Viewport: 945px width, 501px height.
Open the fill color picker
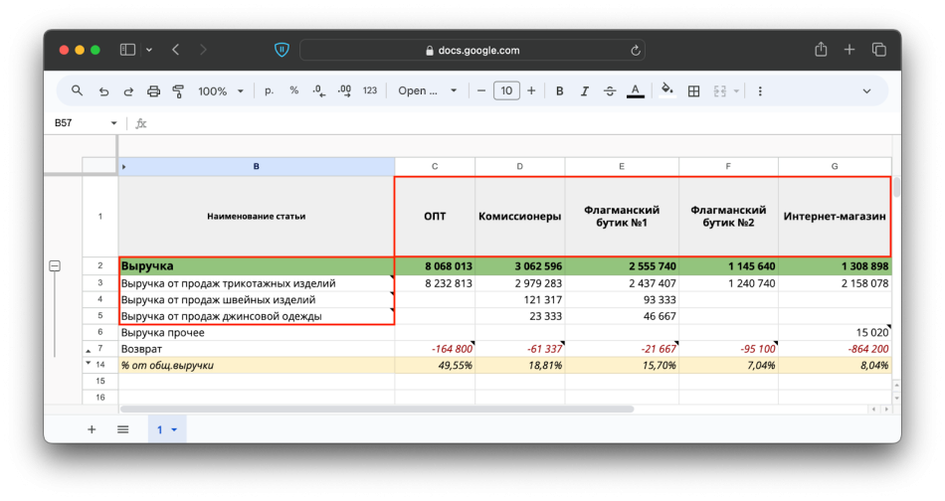(666, 90)
